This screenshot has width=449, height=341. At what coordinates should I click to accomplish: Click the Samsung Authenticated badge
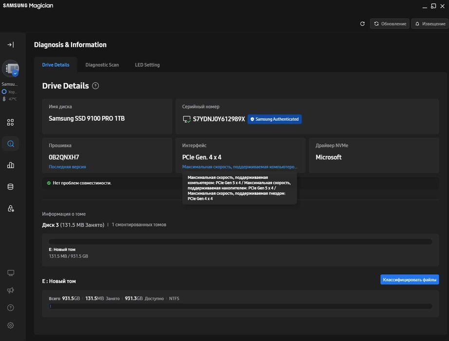coord(274,119)
